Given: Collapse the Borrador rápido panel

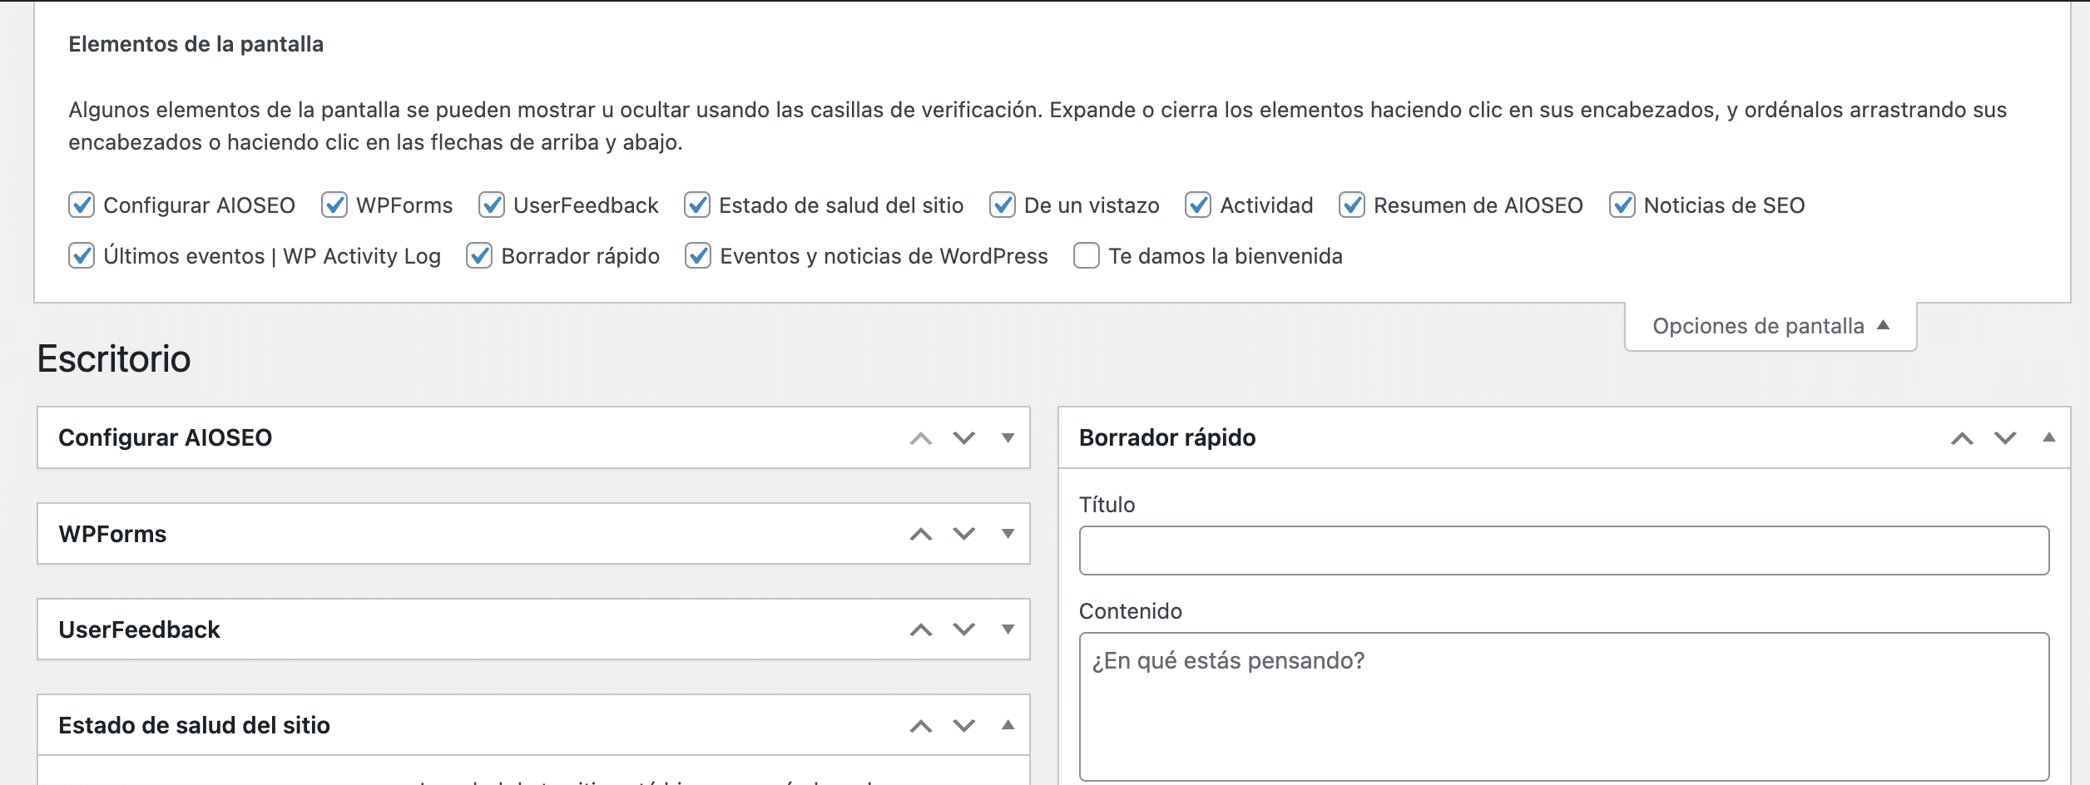Looking at the screenshot, I should pyautogui.click(x=2048, y=438).
